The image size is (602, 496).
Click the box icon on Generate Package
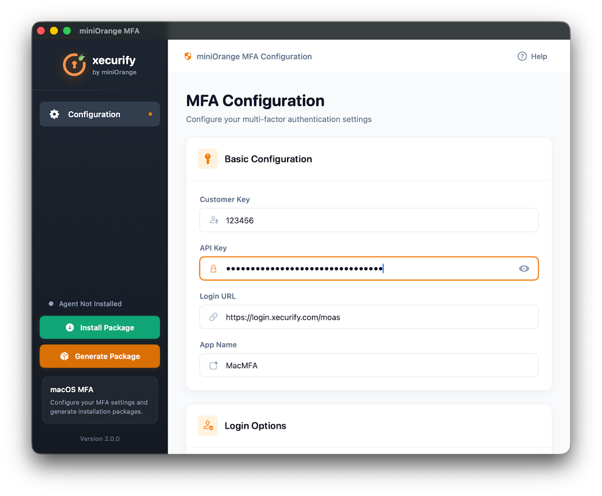pyautogui.click(x=65, y=356)
